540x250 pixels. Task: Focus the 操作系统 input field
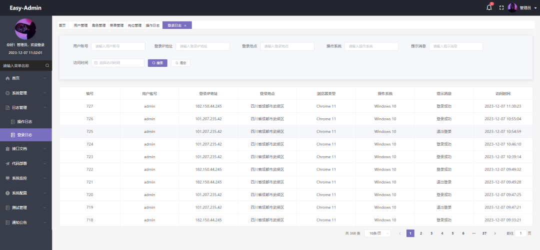[371, 46]
